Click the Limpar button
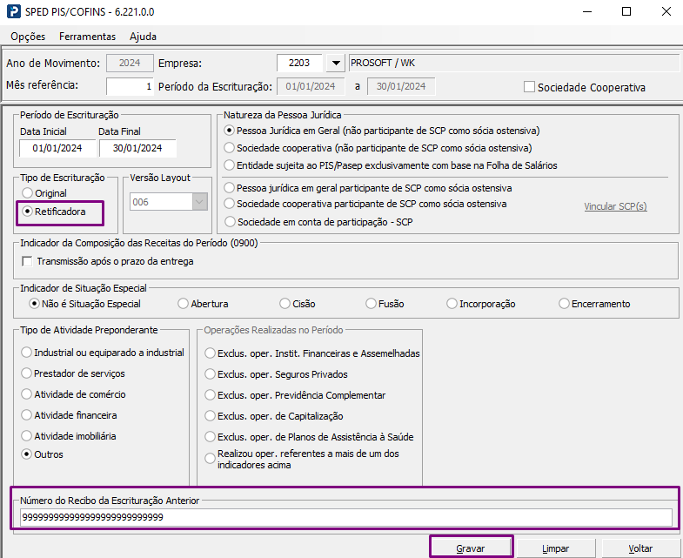This screenshot has width=683, height=558. [555, 548]
